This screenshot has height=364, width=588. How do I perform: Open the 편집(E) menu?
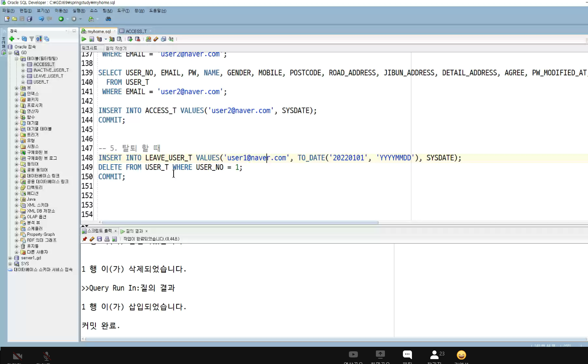point(25,11)
